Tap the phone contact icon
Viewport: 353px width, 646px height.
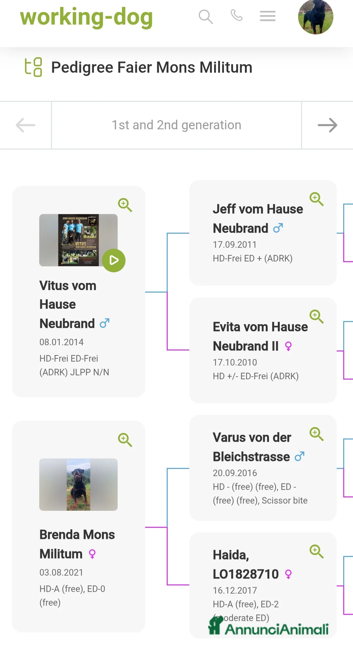pos(236,15)
